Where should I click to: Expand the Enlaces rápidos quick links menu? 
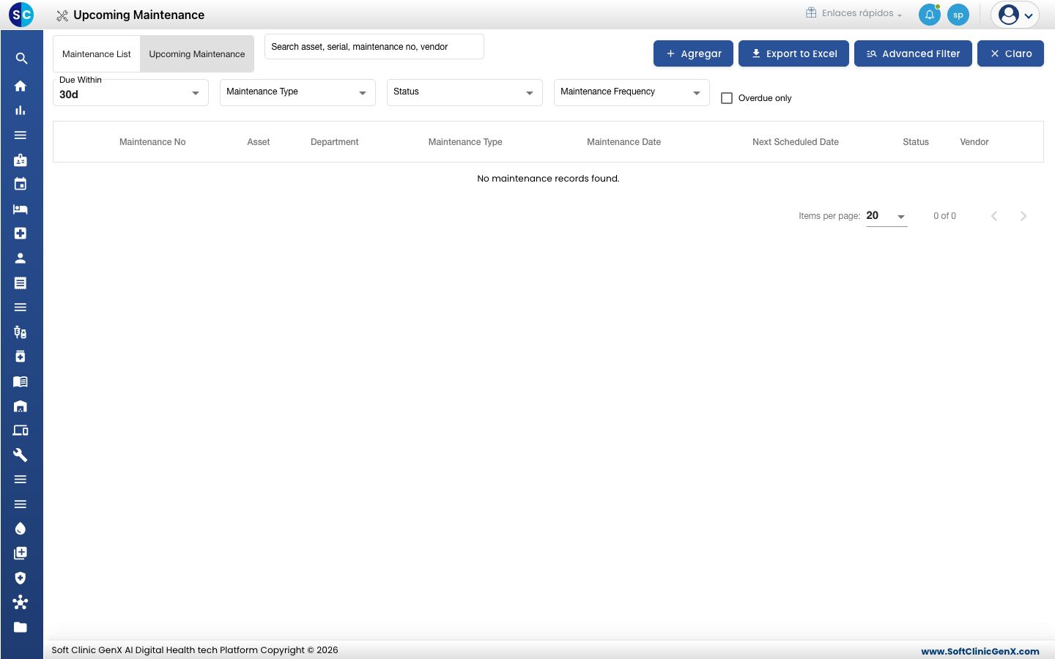(854, 13)
